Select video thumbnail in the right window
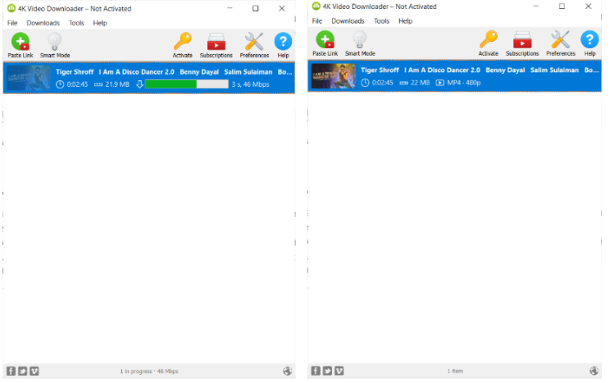The height and width of the screenshot is (383, 610). (x=334, y=76)
